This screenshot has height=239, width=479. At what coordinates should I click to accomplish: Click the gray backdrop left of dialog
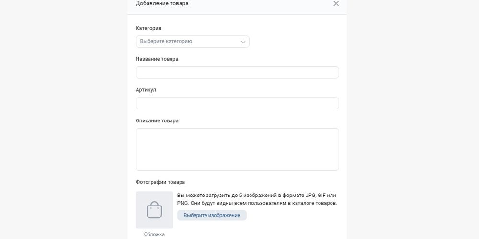64,119
